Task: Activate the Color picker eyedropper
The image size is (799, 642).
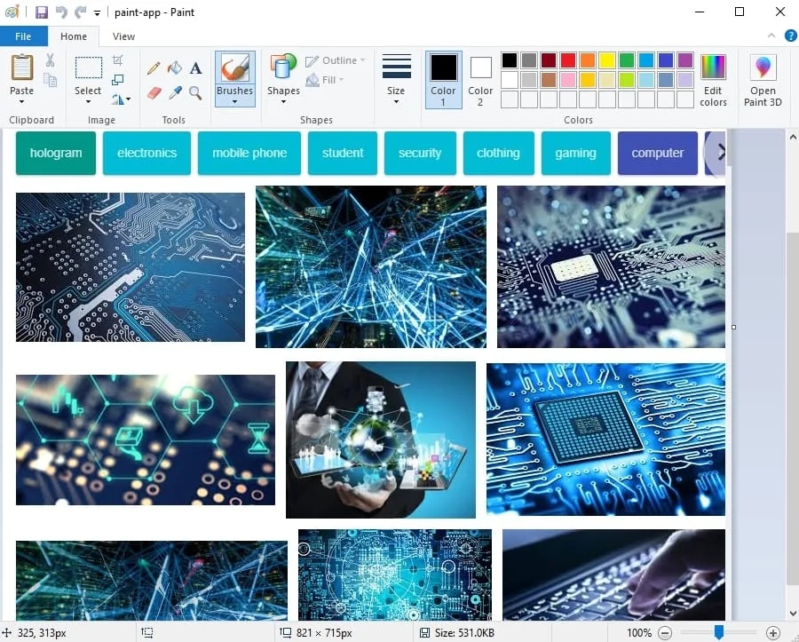Action: pos(175,92)
